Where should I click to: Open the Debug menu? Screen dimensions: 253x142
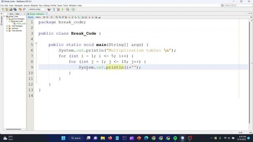point(47,6)
